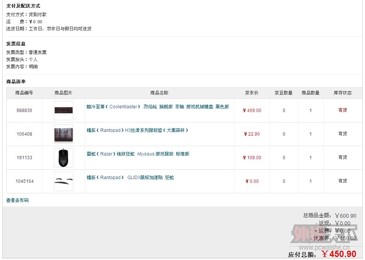The image size is (365, 260).
Task: Click the ¥469.00 keyboard price
Action: pyautogui.click(x=252, y=111)
